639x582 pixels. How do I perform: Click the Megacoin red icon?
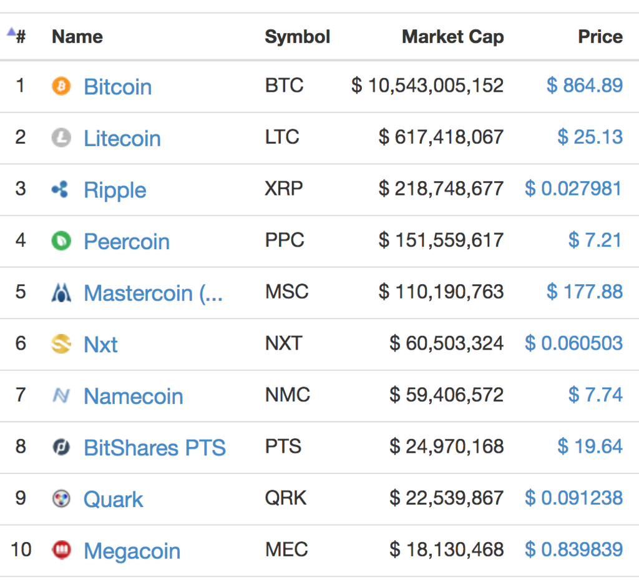pyautogui.click(x=61, y=550)
